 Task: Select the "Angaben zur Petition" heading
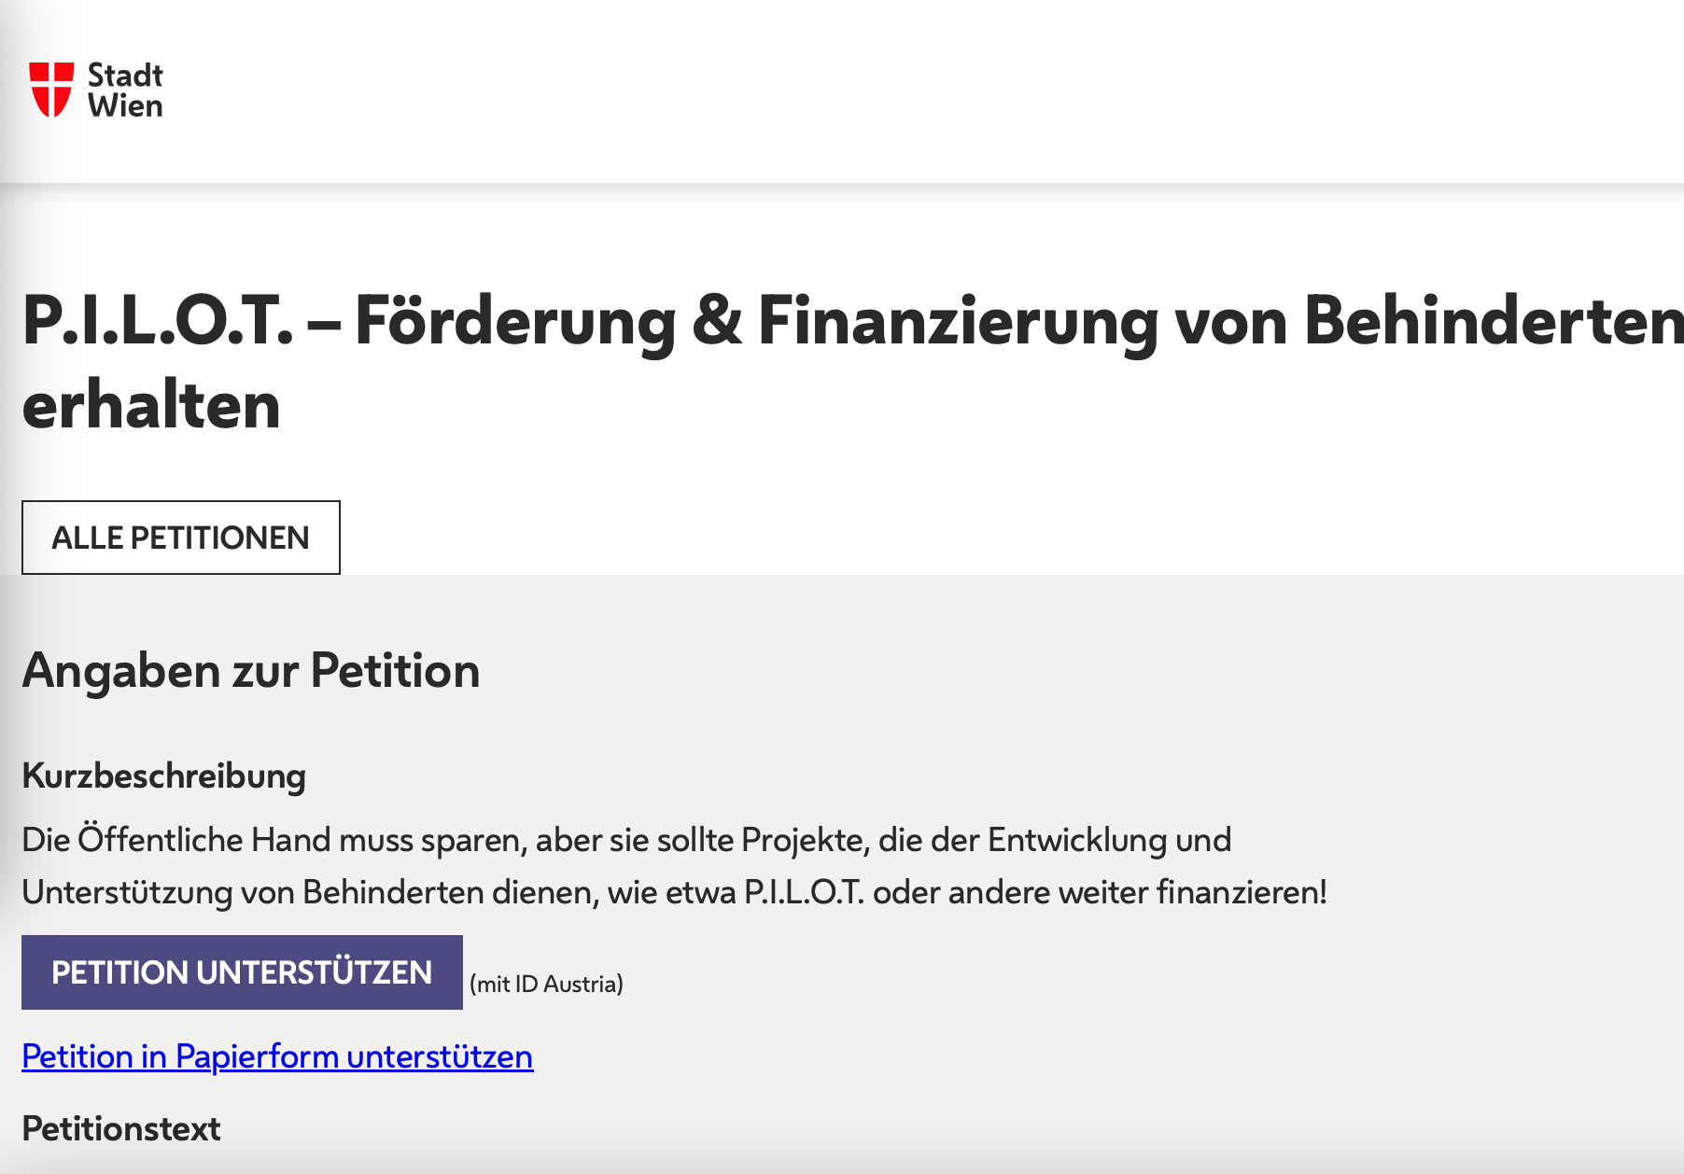[x=251, y=670]
